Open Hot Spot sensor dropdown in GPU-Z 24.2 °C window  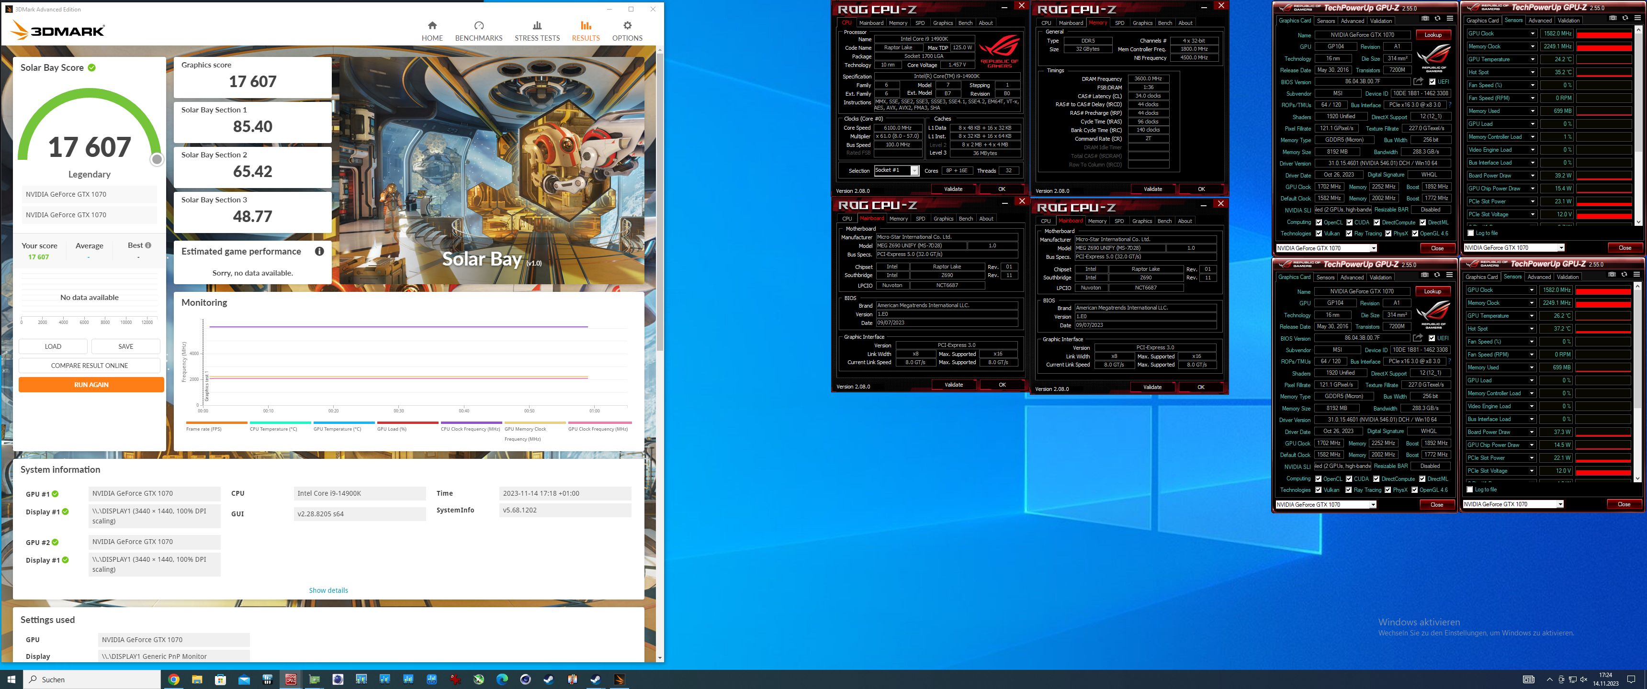tap(1532, 72)
